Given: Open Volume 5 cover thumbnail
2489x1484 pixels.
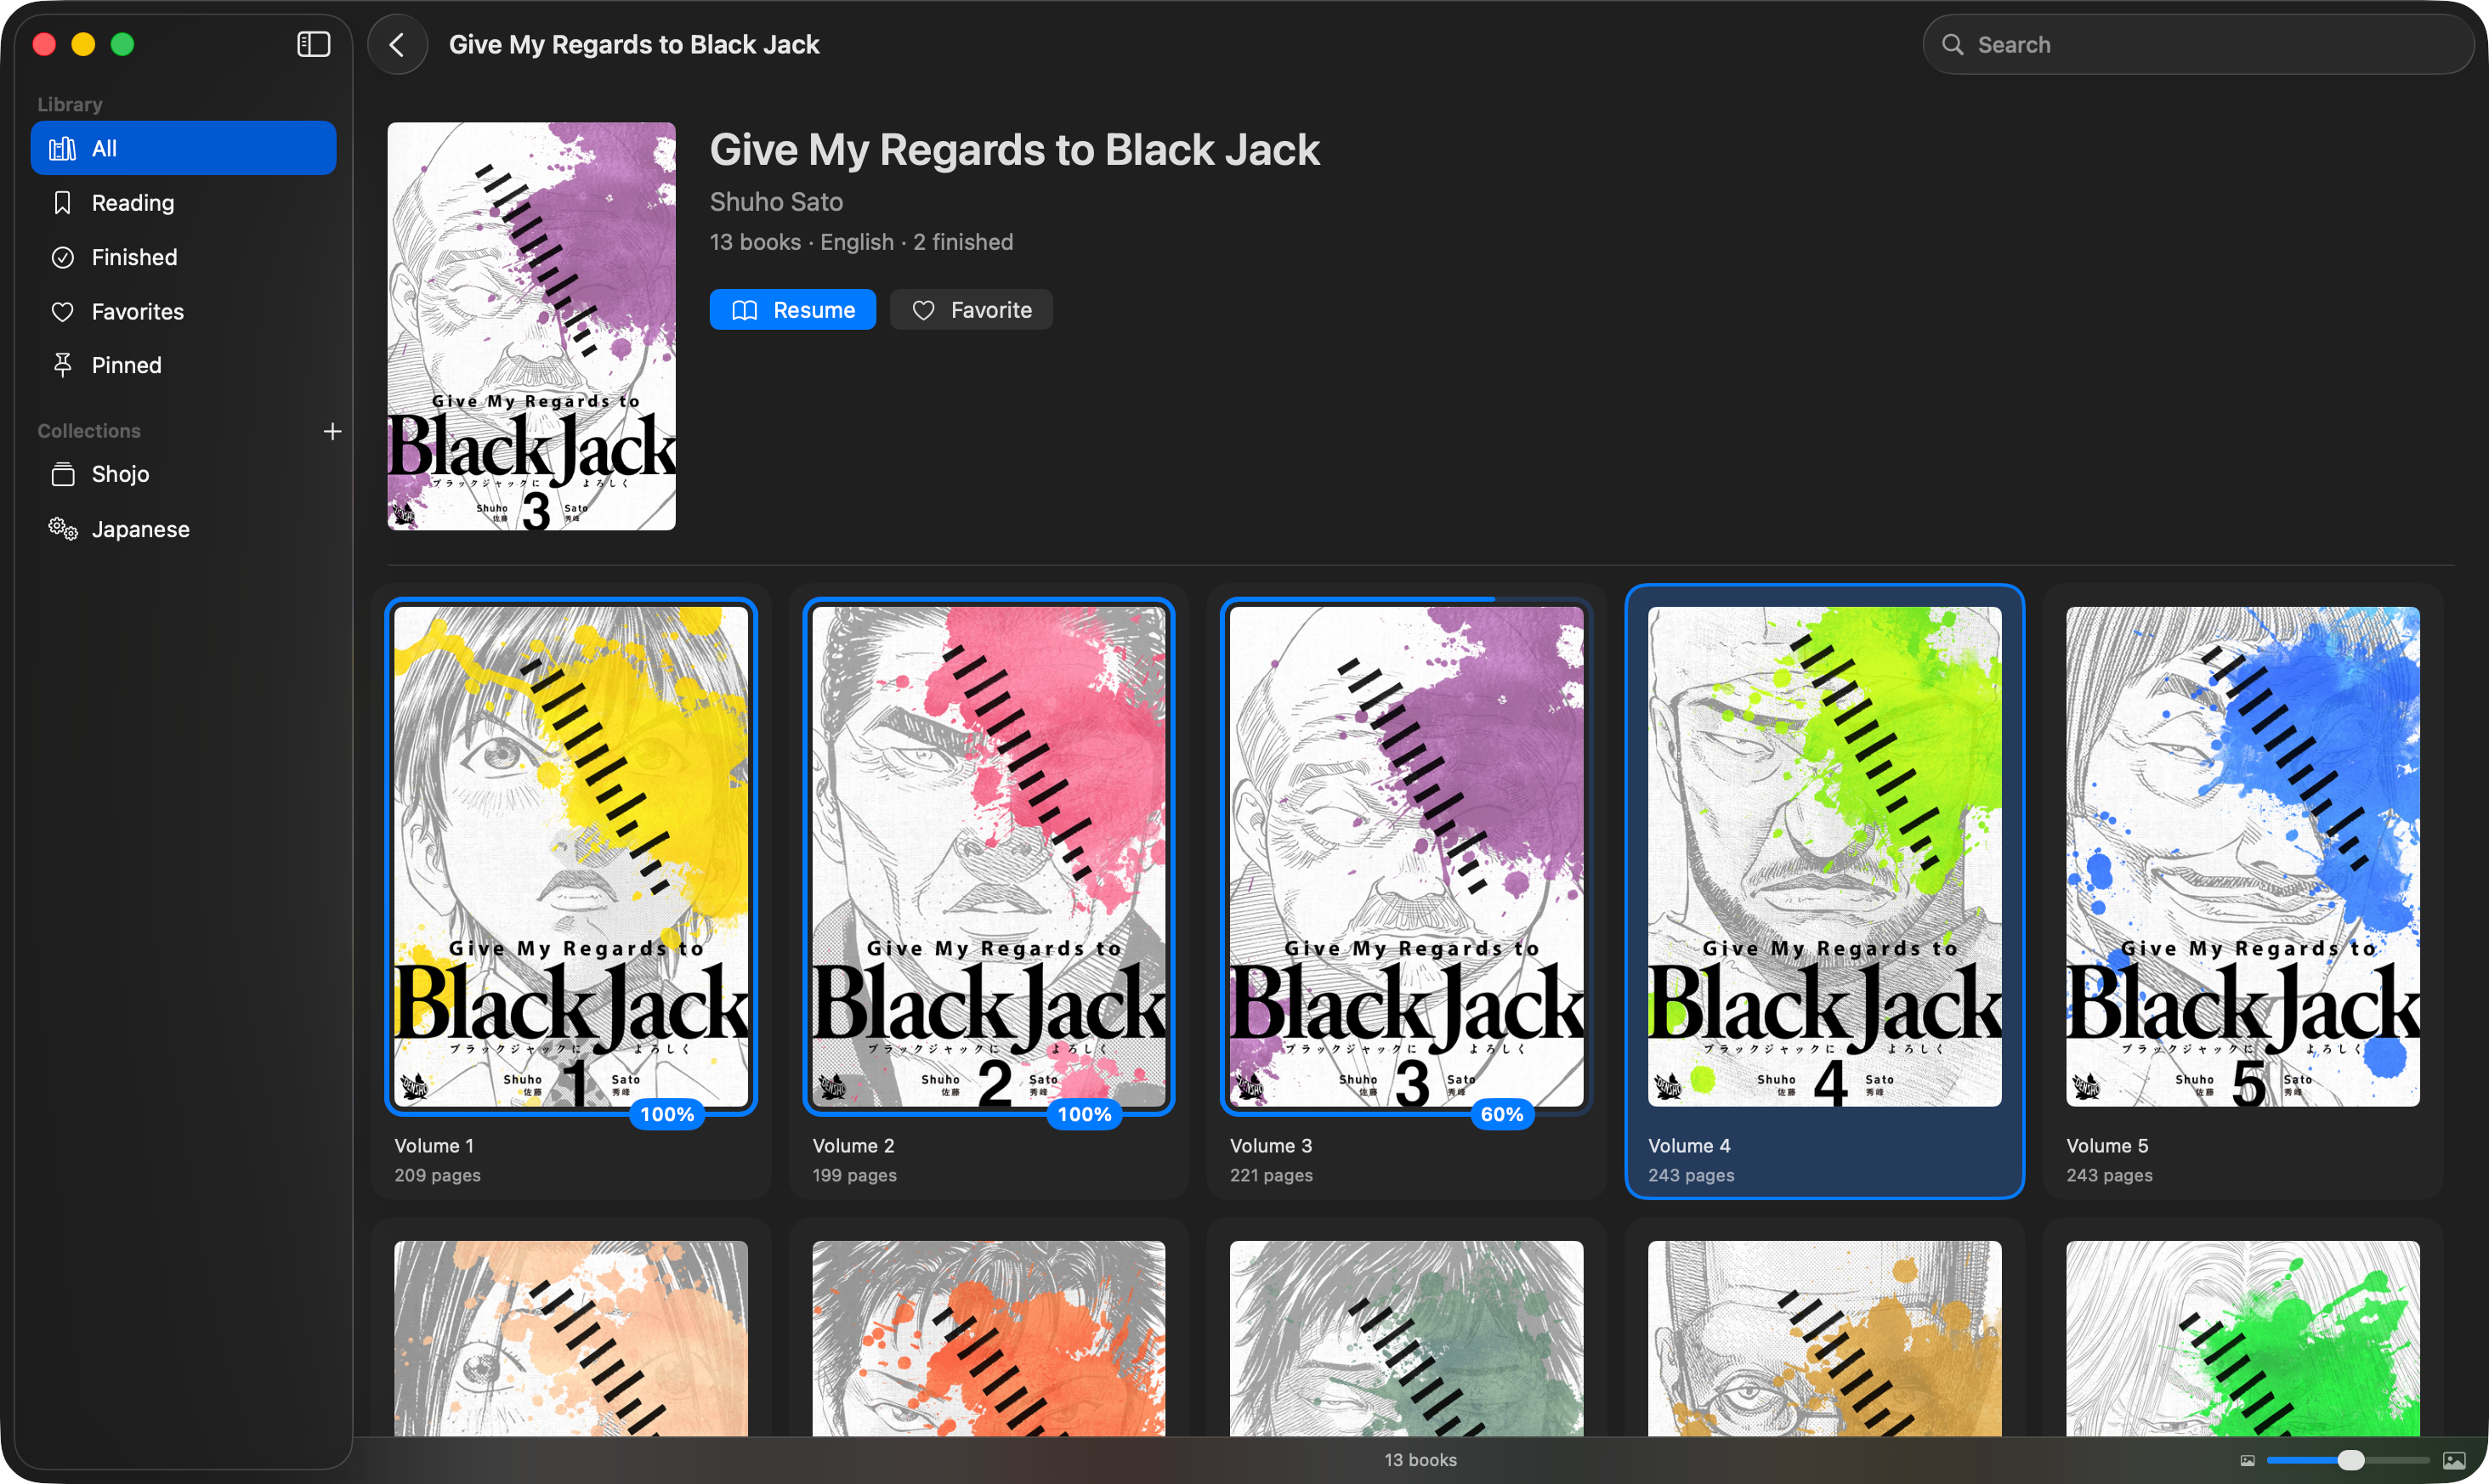Looking at the screenshot, I should pos(2243,856).
